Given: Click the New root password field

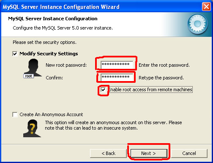Looking at the screenshot, I should [x=117, y=65].
